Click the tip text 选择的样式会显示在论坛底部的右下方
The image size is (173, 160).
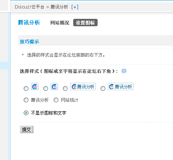coord(66,55)
